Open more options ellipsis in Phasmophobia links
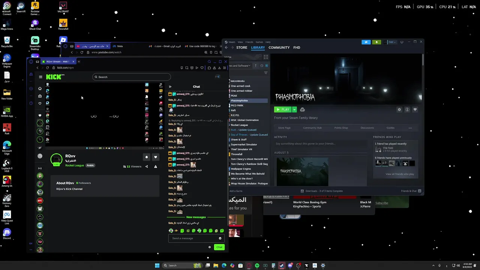 pyautogui.click(x=410, y=128)
